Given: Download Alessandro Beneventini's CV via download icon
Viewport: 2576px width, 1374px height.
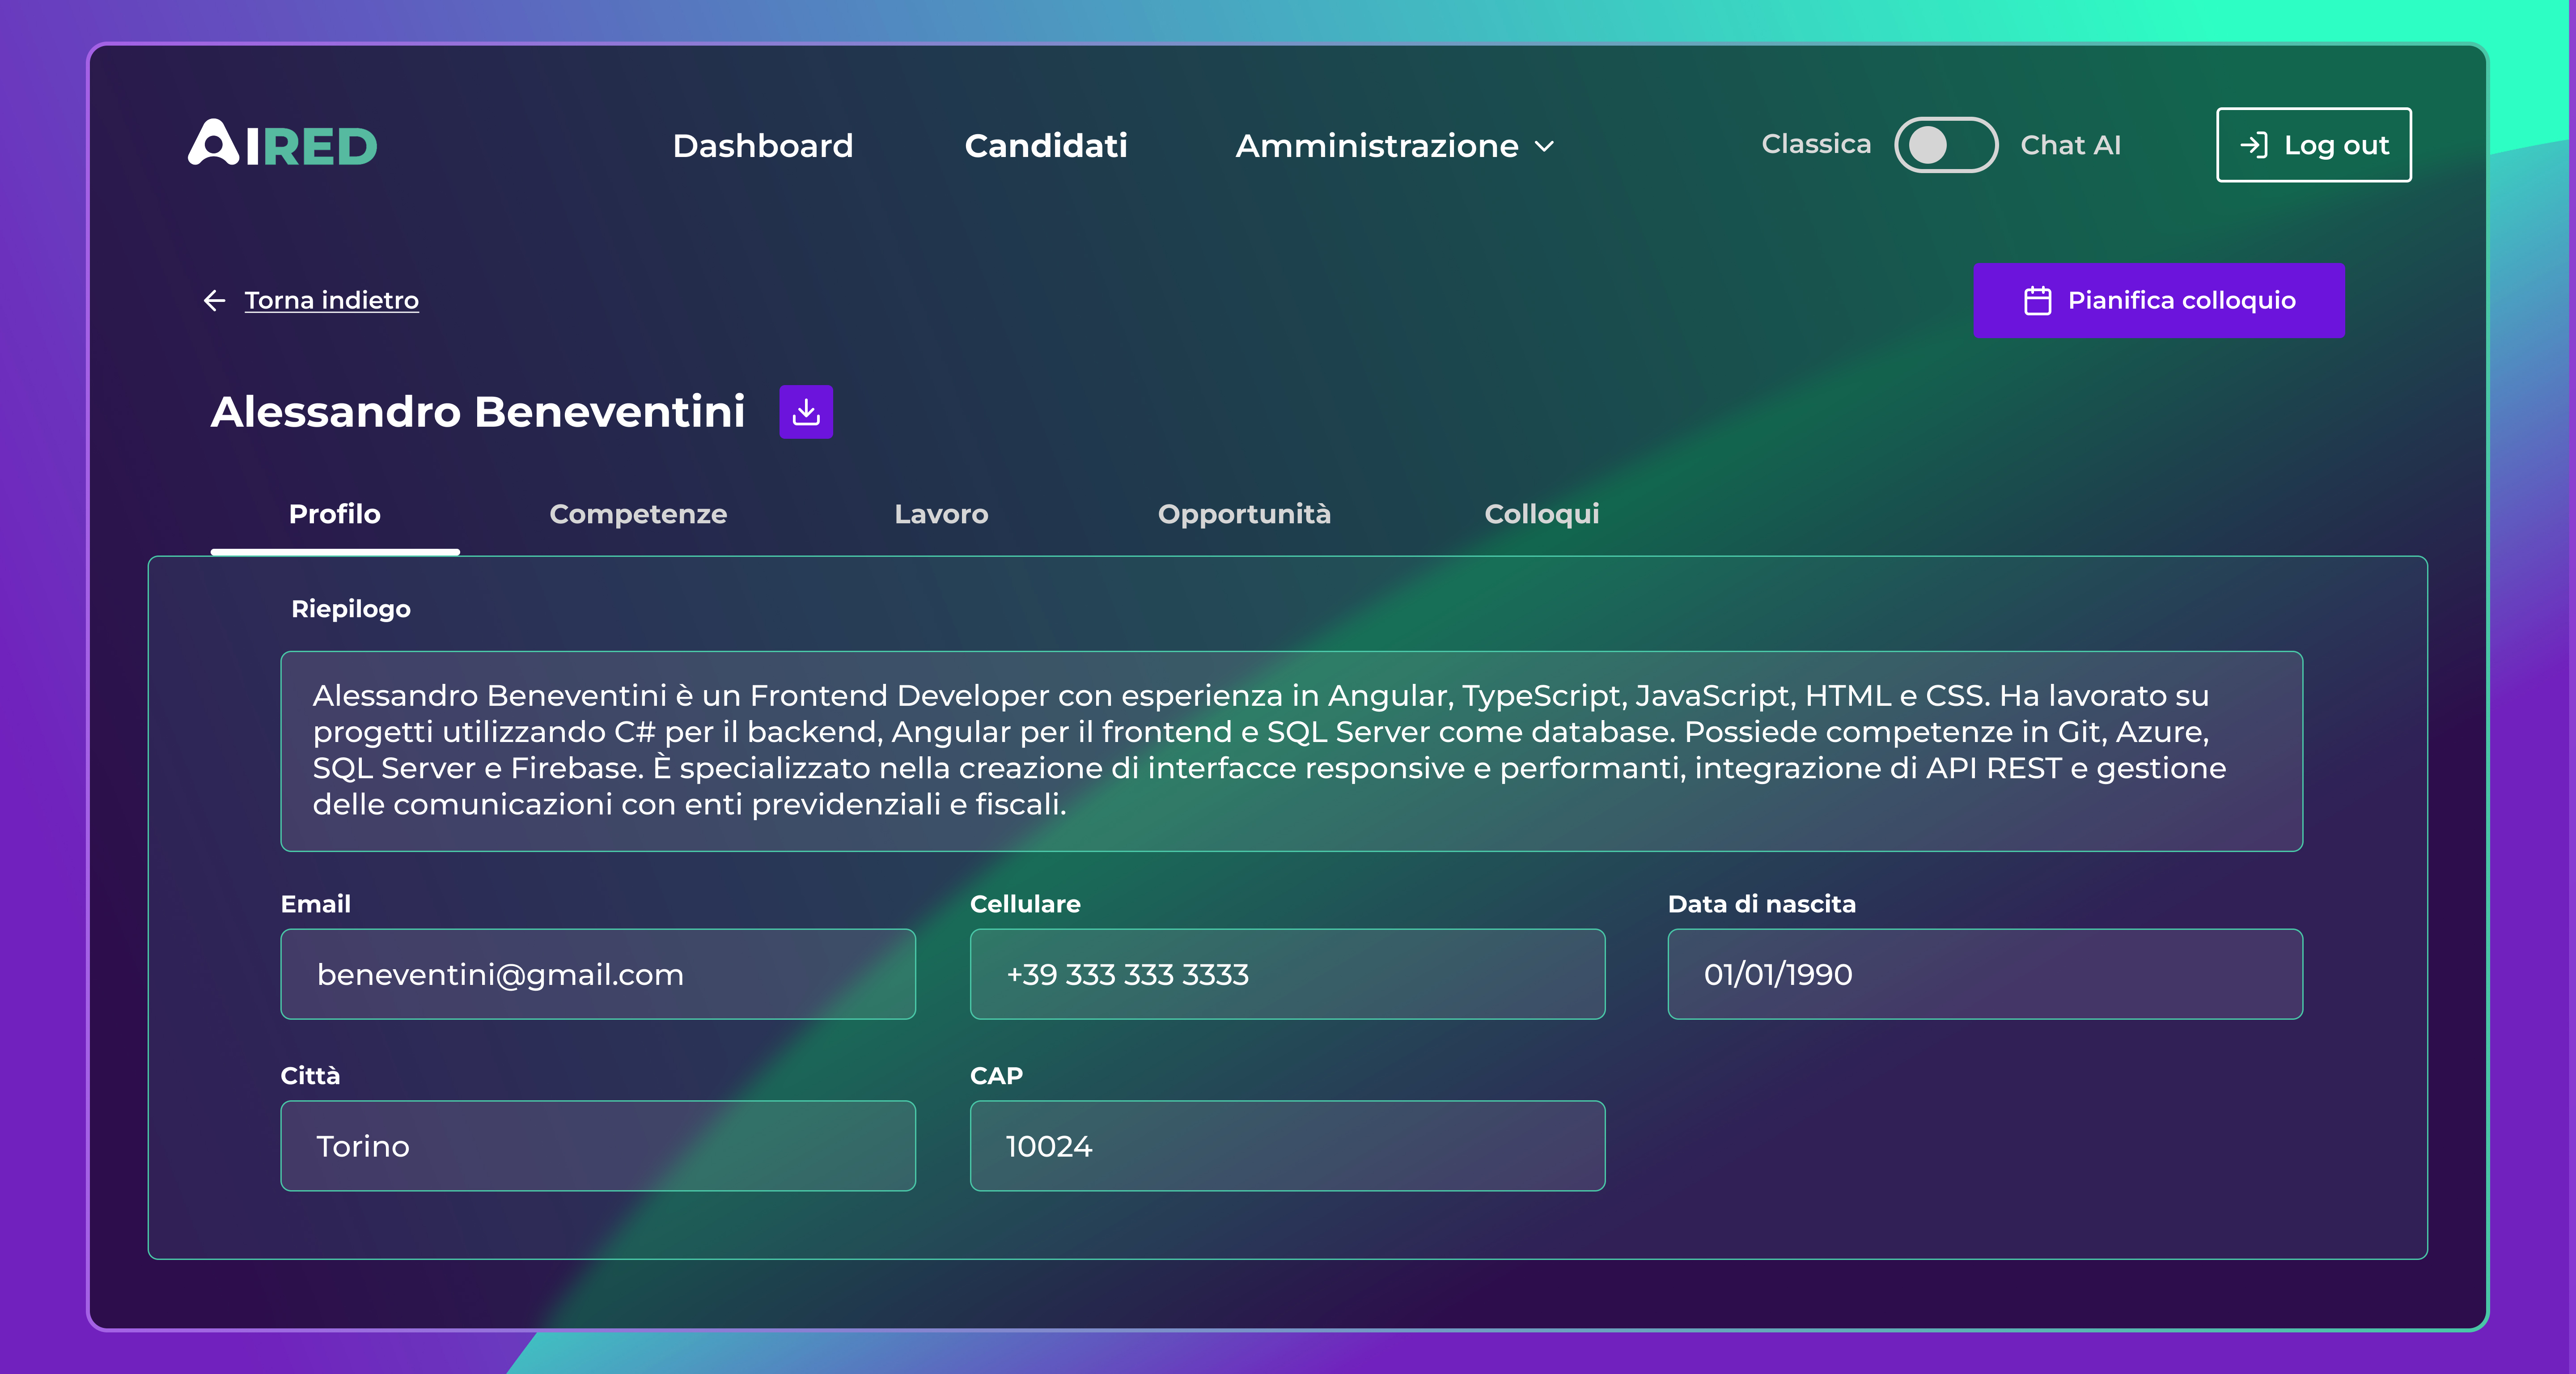Looking at the screenshot, I should coord(806,412).
